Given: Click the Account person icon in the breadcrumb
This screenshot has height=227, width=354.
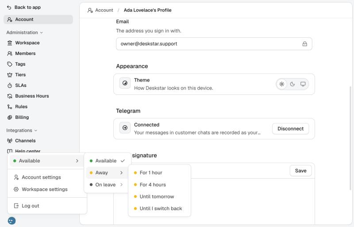Looking at the screenshot, I should click(90, 10).
